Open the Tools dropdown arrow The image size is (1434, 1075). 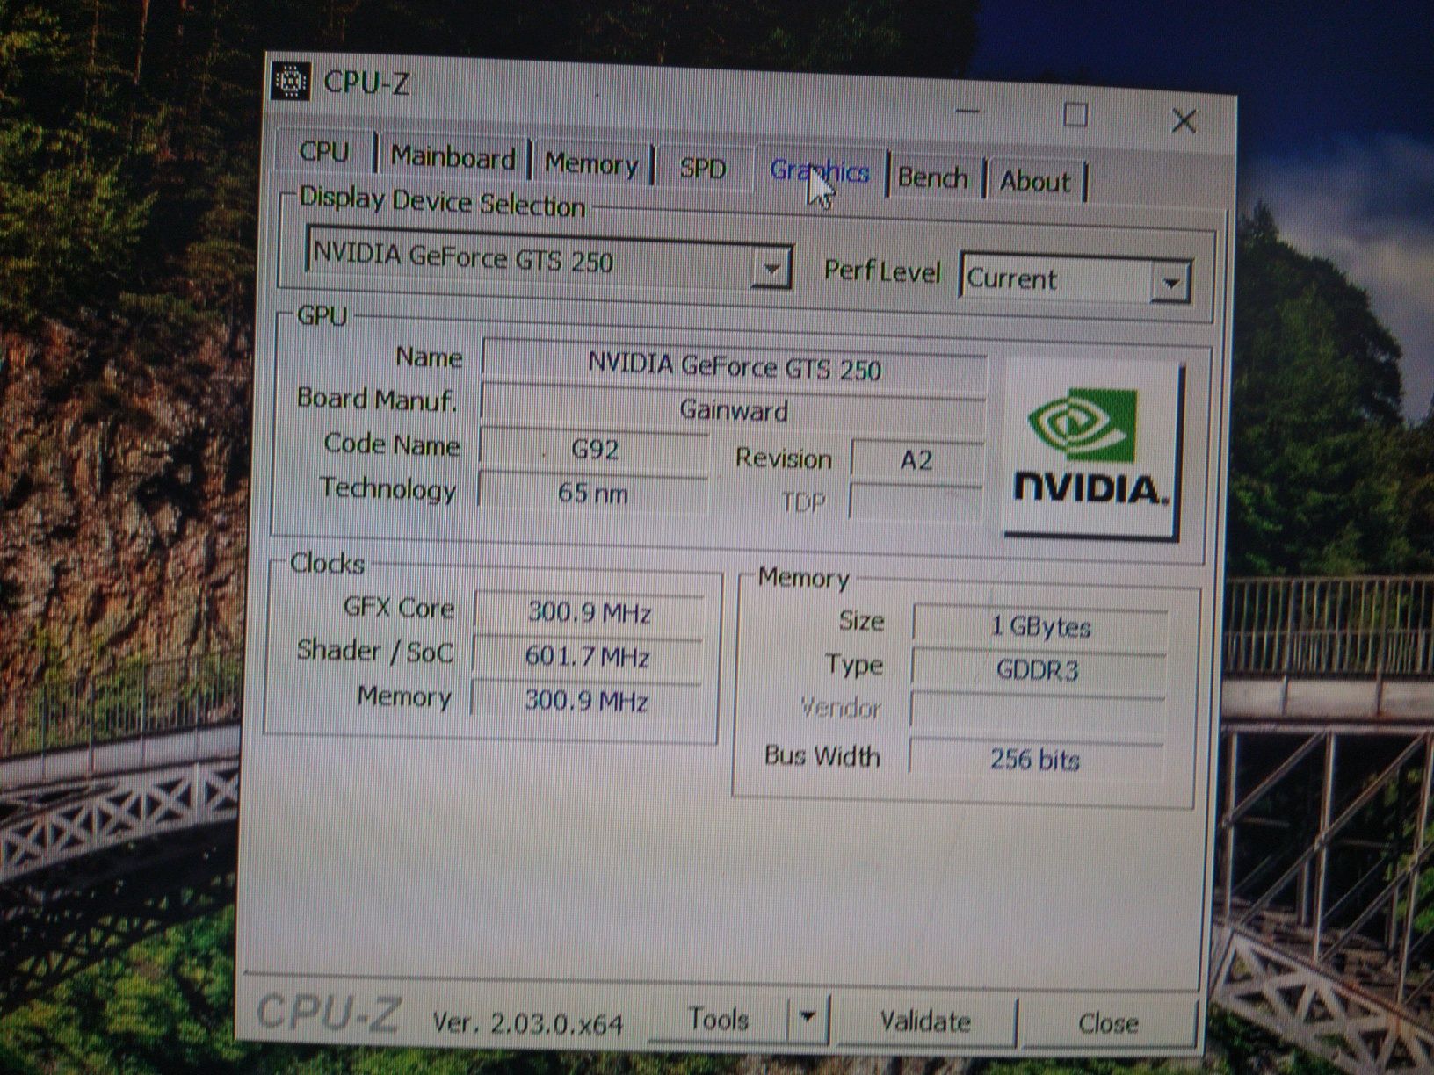(x=808, y=1018)
